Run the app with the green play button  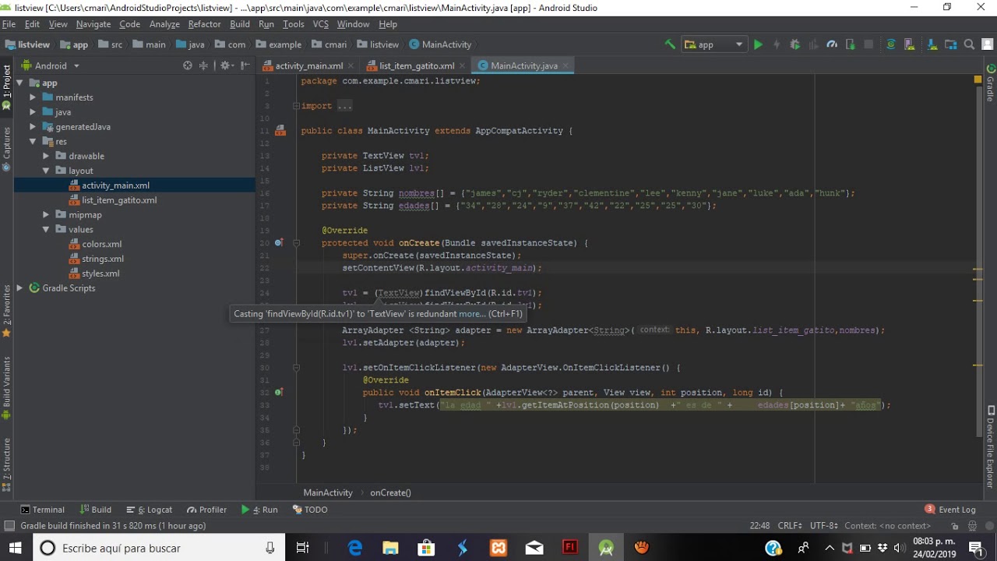click(x=758, y=44)
